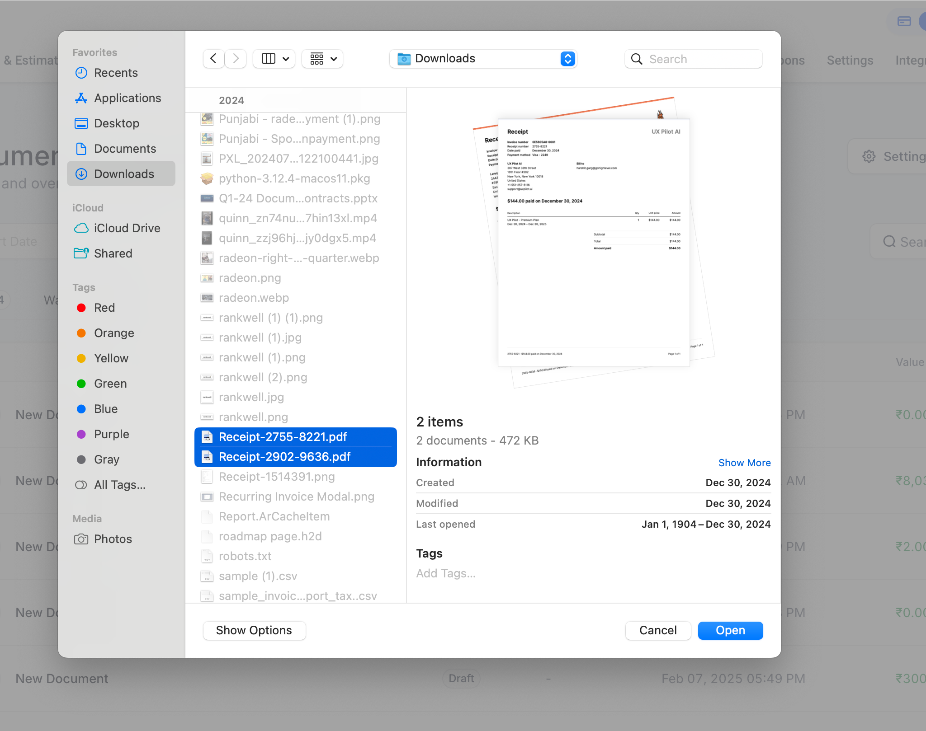Open the column view options dropdown
Viewport: 926px width, 731px height.
click(274, 59)
